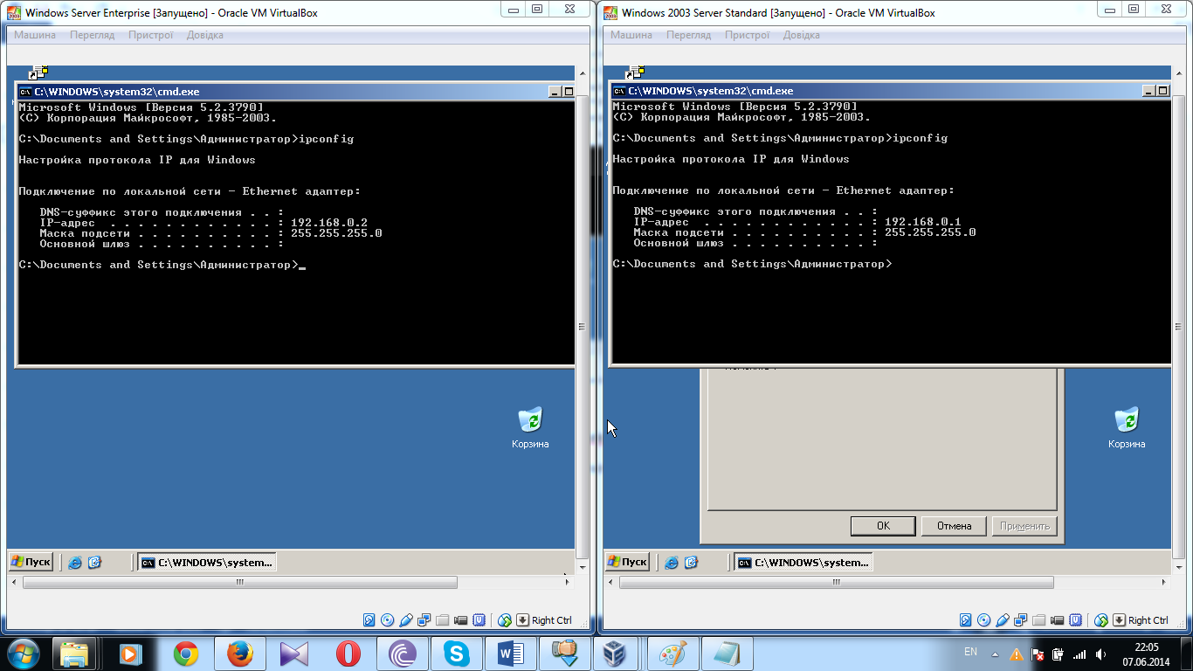Click horizontal scrollbar thumb in Enterprise VM window
The width and height of the screenshot is (1193, 671).
pos(240,582)
